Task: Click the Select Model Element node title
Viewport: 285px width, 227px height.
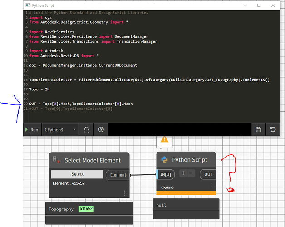Action: (x=93, y=160)
